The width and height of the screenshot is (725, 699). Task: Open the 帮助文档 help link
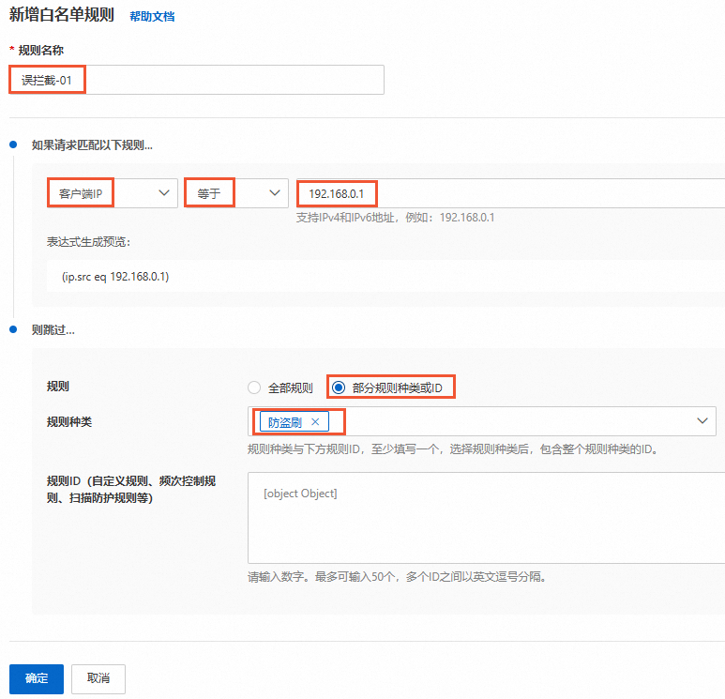pyautogui.click(x=152, y=17)
